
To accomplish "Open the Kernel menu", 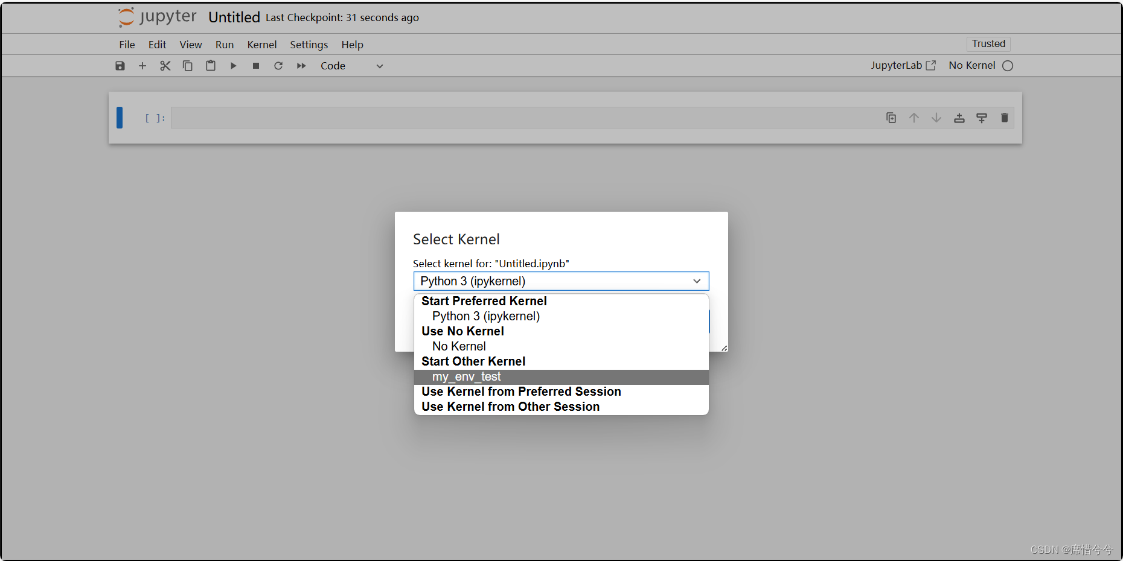I will pyautogui.click(x=262, y=45).
